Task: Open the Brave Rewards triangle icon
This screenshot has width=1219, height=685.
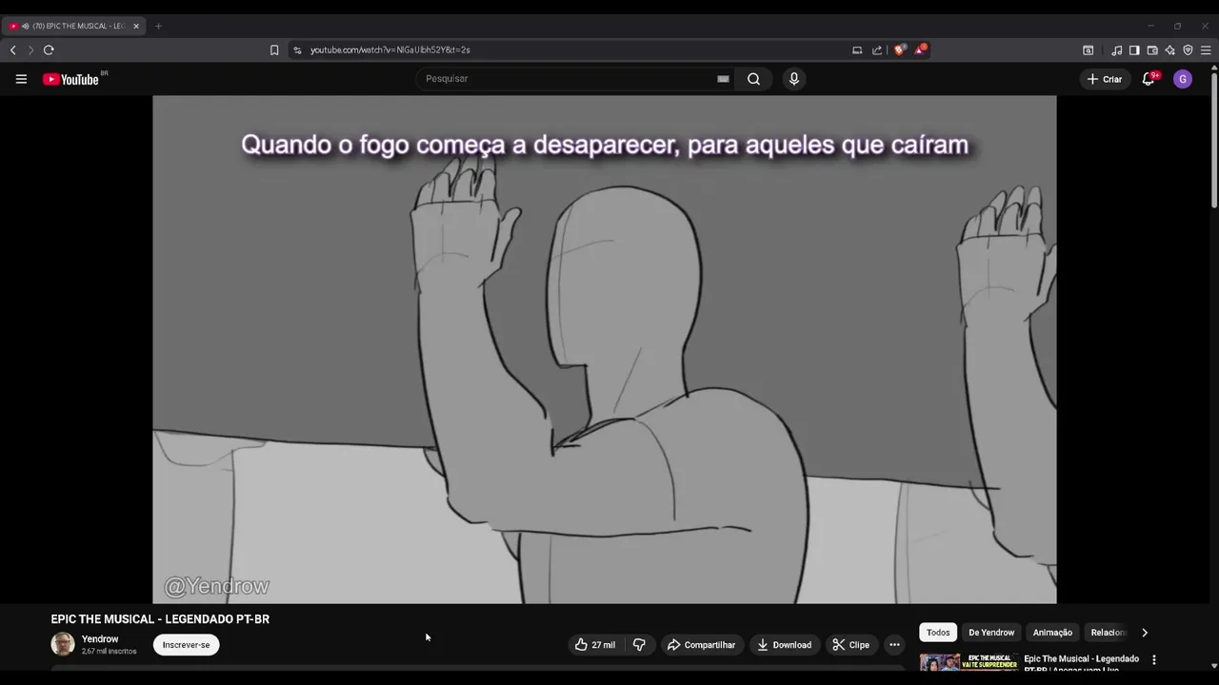Action: (x=920, y=49)
